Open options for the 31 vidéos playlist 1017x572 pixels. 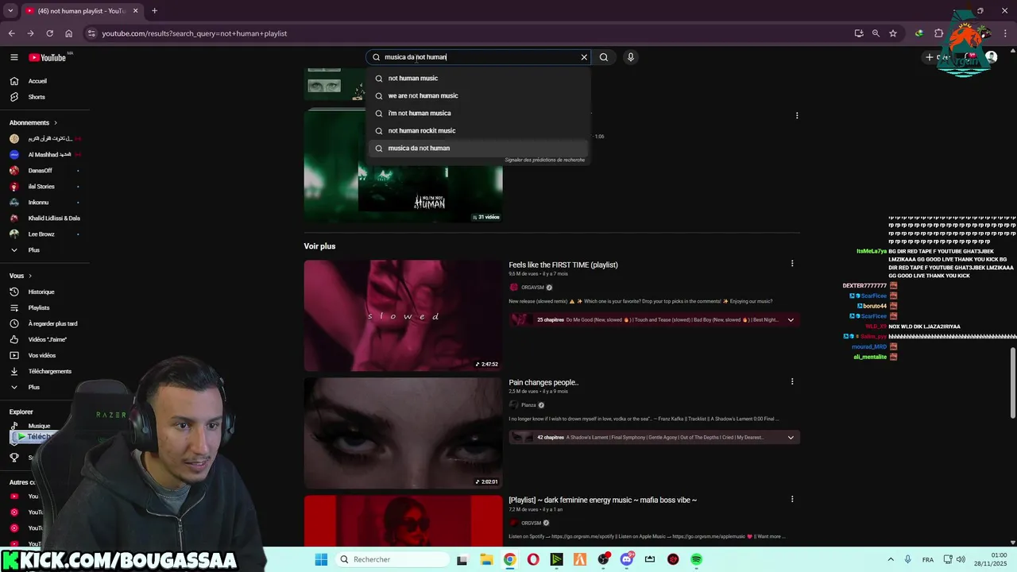(797, 115)
